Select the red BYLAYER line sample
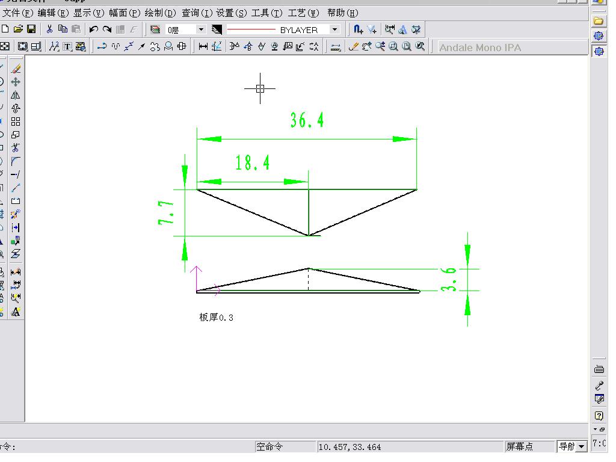Viewport: 616px width, 462px height. coord(251,29)
